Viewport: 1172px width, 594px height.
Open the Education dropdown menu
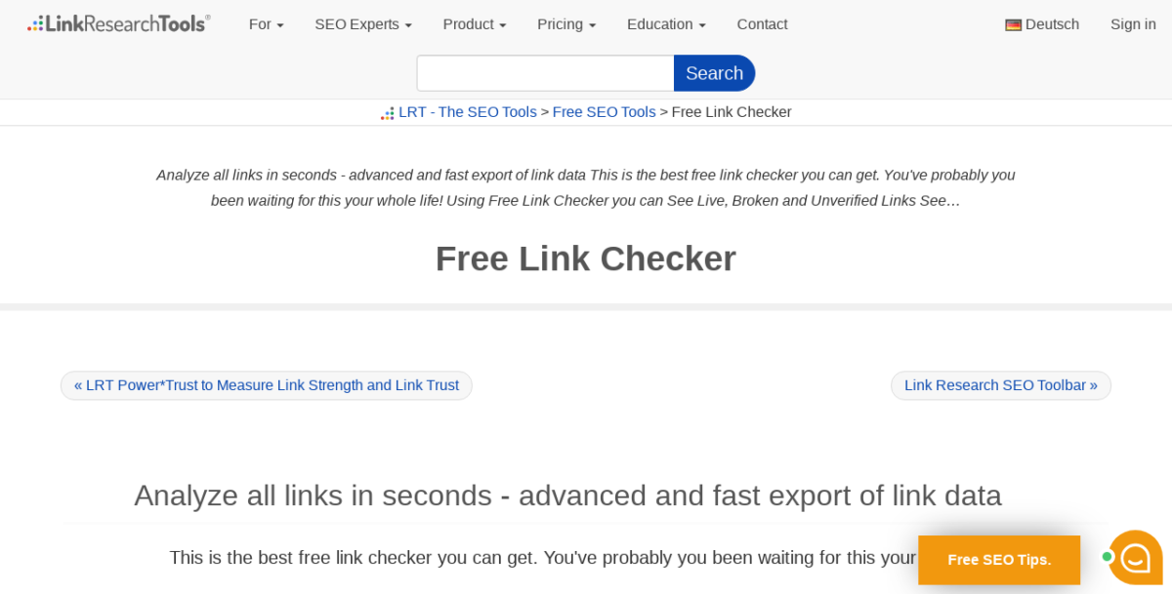tap(665, 23)
